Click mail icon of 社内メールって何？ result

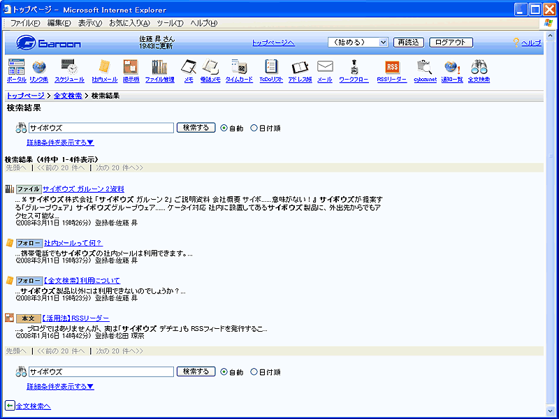[10, 243]
